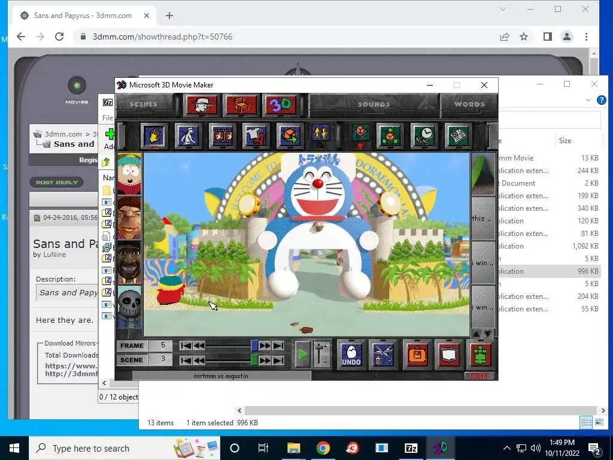Jump to last frame button
This screenshot has height=460, width=613.
278,346
